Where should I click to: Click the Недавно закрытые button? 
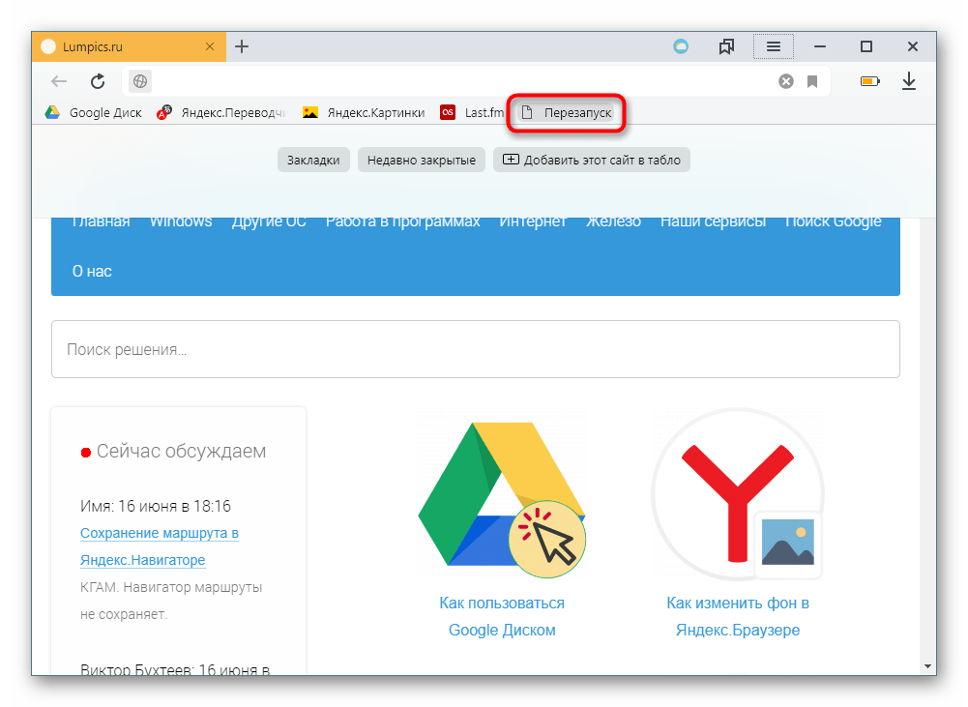(421, 161)
